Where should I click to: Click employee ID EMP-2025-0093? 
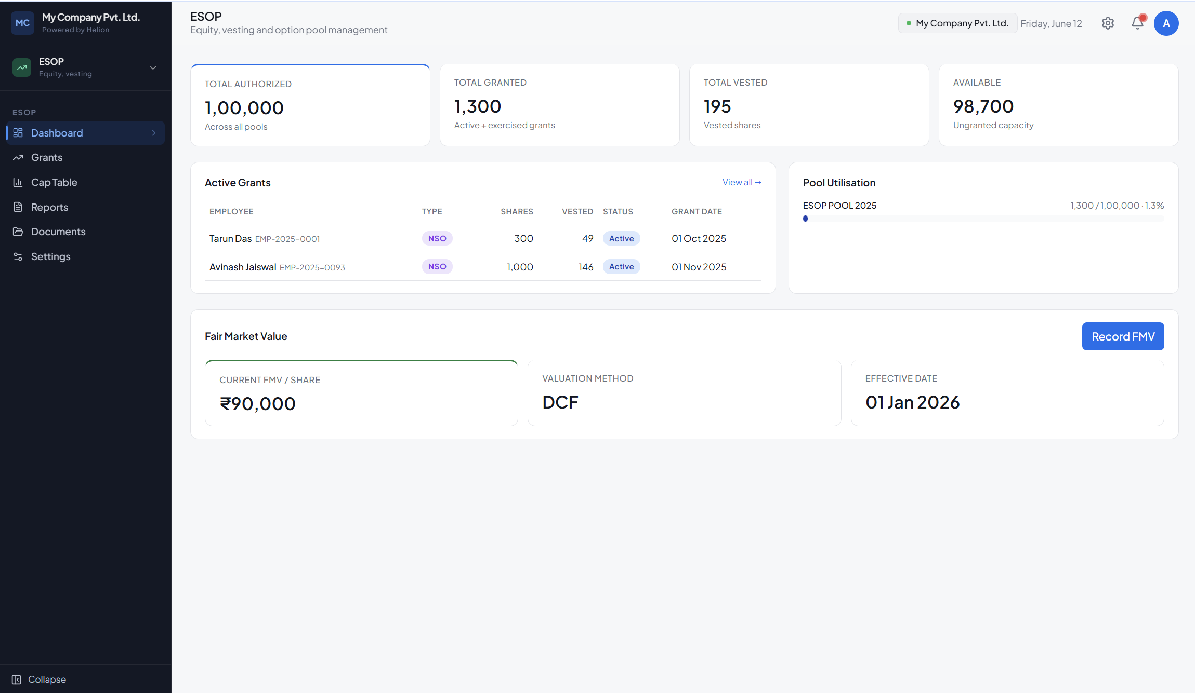[x=312, y=267]
